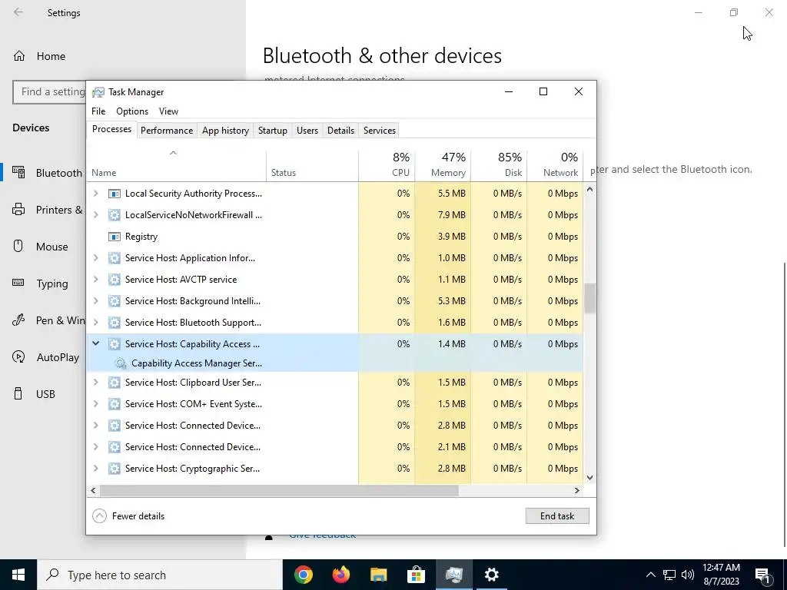Click the Typing keyboard icon in Settings
Screen dimensions: 787x590
coord(18,283)
